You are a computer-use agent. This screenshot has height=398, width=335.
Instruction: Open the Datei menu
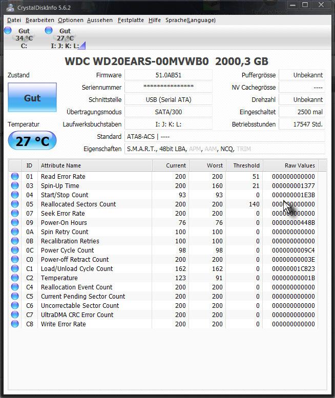tap(14, 20)
